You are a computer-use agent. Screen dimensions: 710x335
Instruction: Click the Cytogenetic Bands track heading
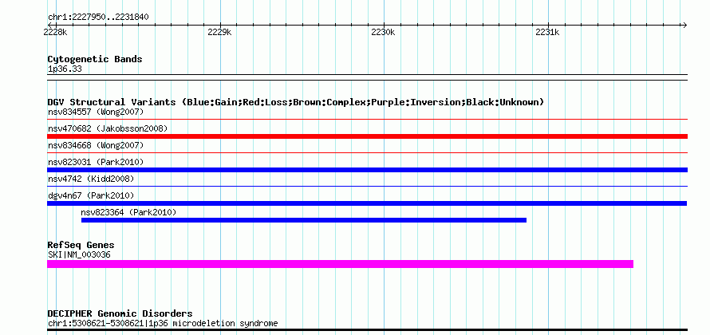coord(95,59)
